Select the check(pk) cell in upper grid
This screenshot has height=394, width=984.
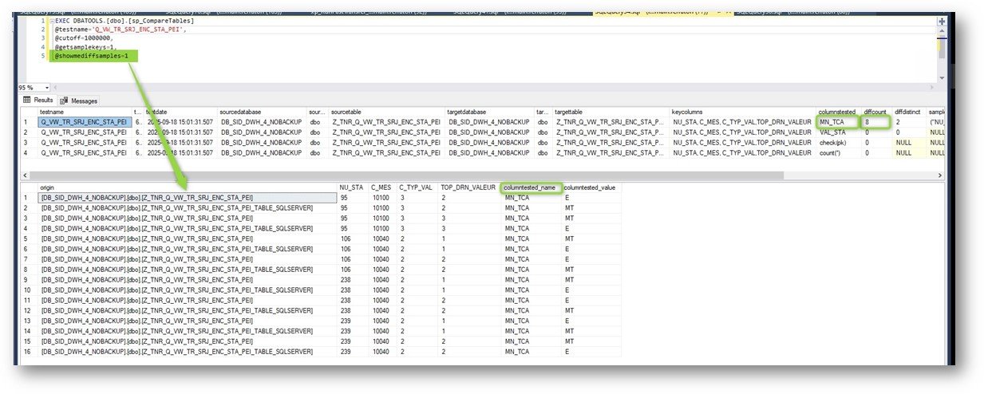click(840, 142)
